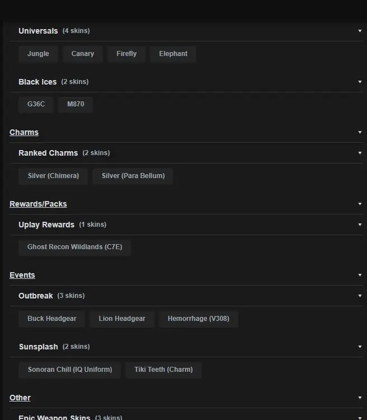This screenshot has height=420, width=367.
Task: Collapse the Uplay Rewards section arrow
Action: pos(360,225)
